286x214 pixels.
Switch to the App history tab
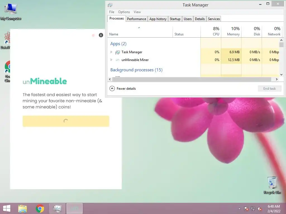point(158,19)
